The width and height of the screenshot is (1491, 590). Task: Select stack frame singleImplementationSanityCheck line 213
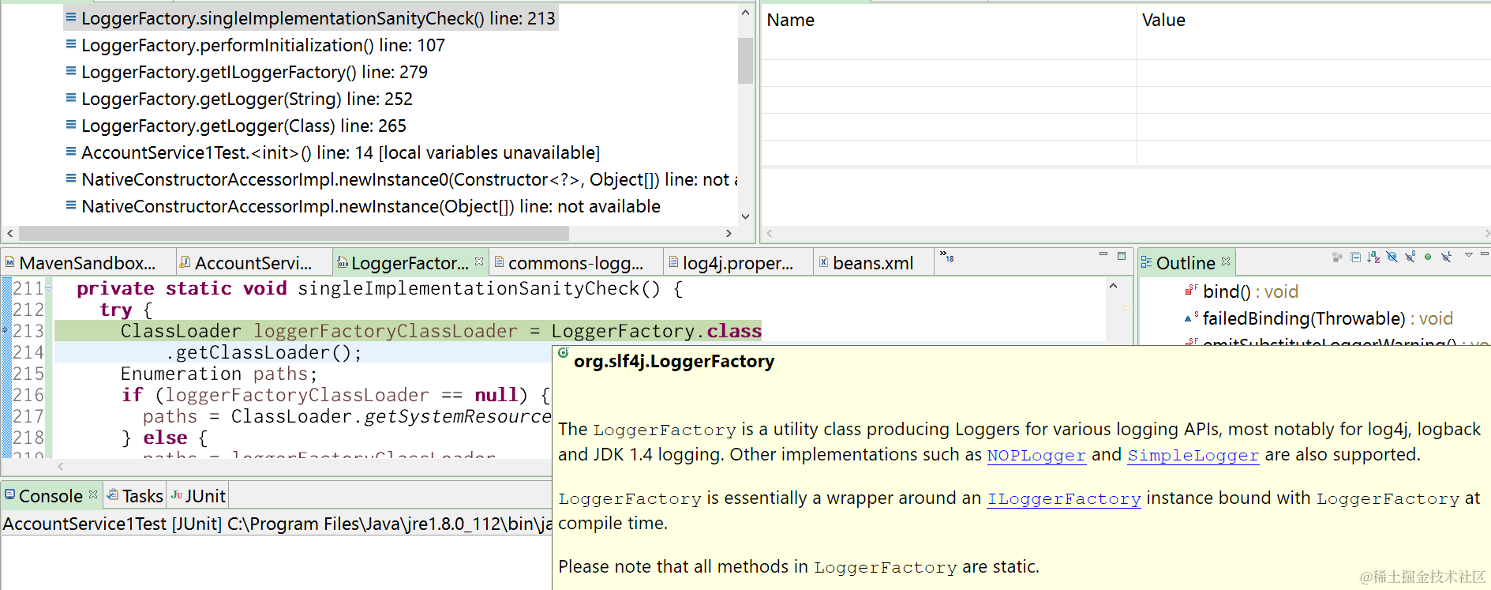[310, 18]
